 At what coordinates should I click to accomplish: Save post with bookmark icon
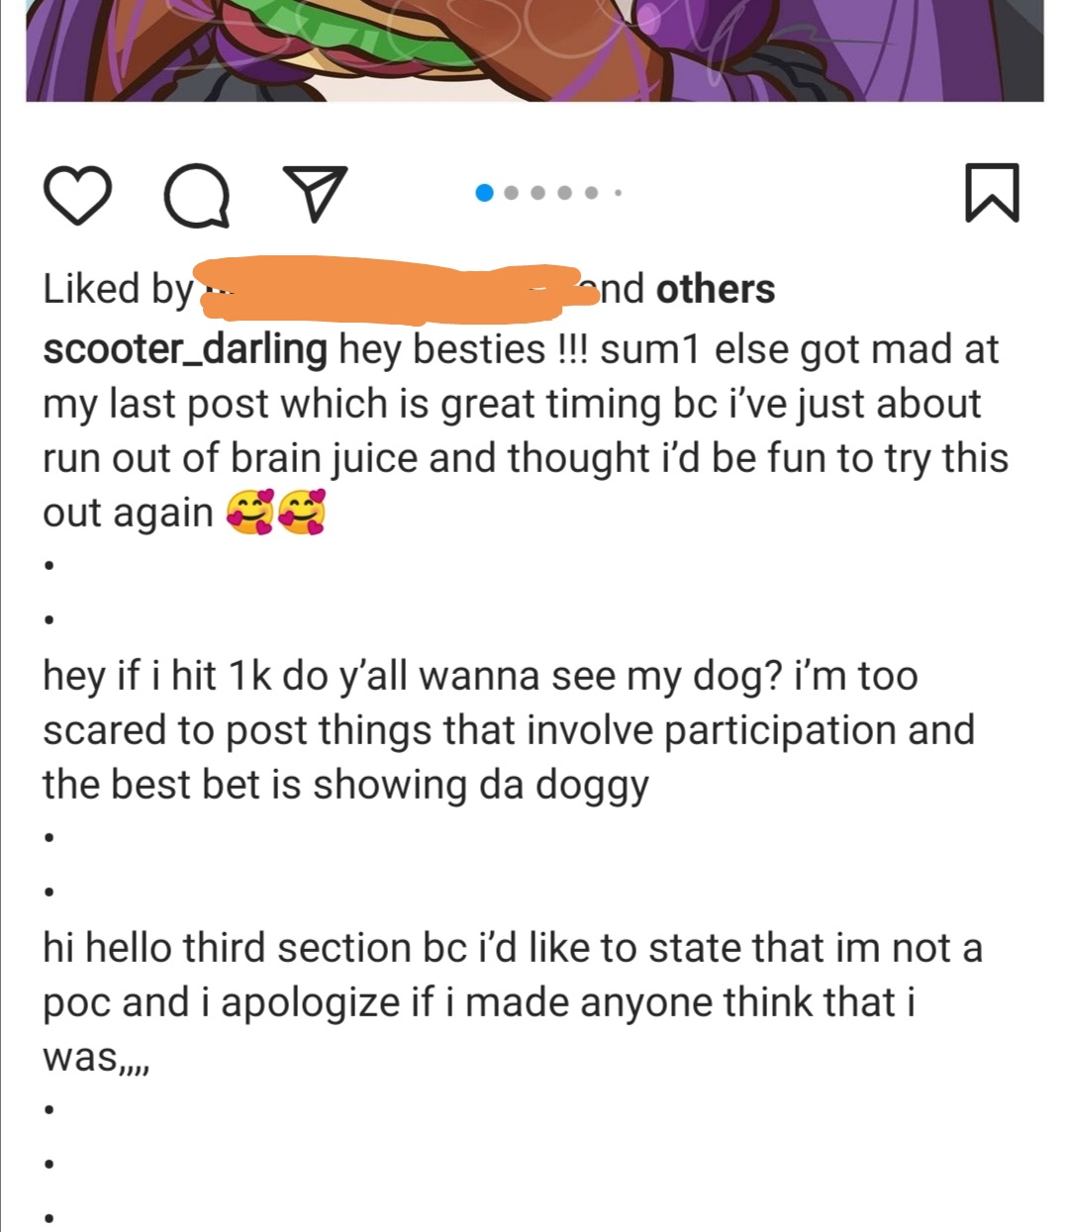[991, 192]
